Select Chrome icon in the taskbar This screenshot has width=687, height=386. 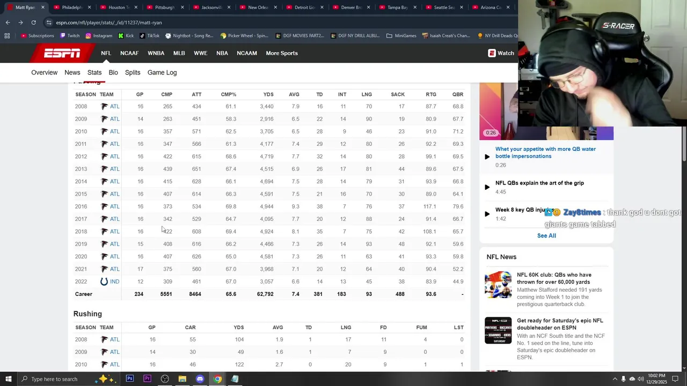click(x=217, y=379)
